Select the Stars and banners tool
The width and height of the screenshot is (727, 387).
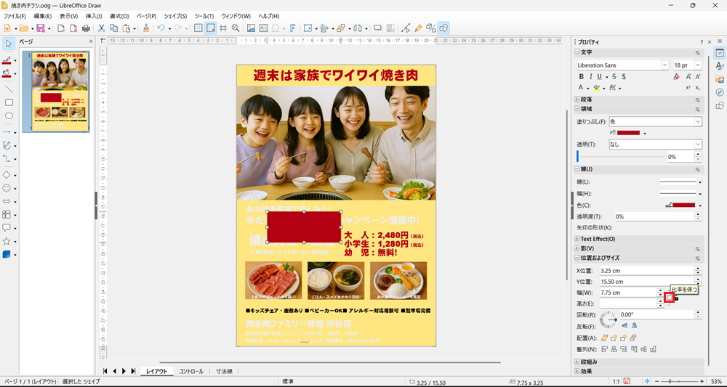click(x=7, y=241)
